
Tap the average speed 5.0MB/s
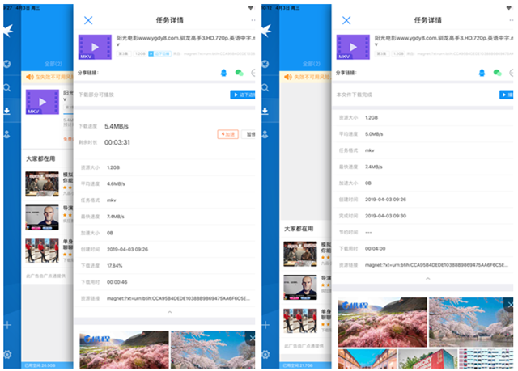374,134
